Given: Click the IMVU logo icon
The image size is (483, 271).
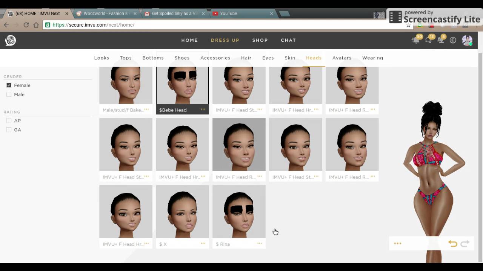Looking at the screenshot, I should coord(11,40).
